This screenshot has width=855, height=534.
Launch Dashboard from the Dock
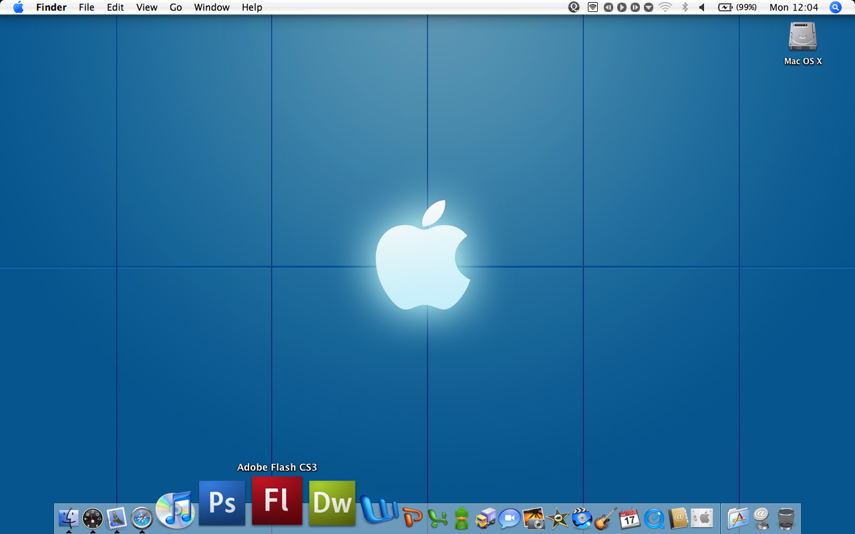click(93, 518)
